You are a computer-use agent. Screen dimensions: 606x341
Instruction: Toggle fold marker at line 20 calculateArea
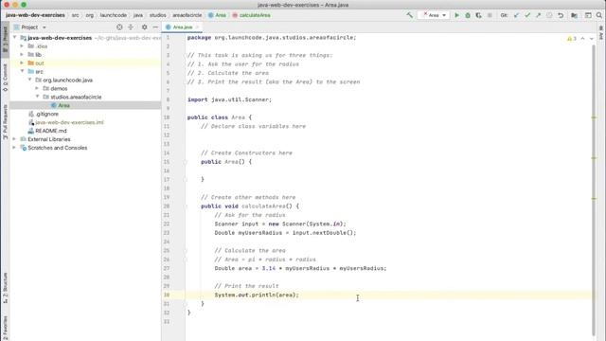point(186,206)
